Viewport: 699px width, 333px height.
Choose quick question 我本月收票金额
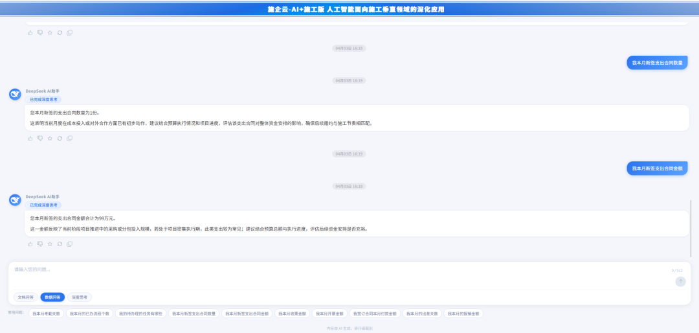pos(292,314)
